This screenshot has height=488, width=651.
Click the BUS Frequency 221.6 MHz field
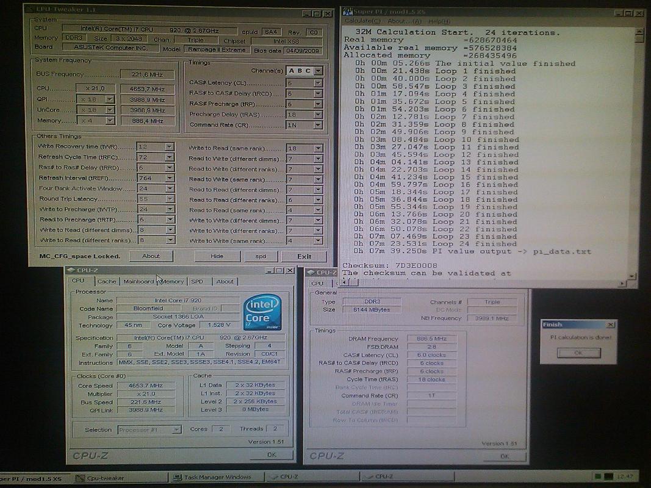148,74
